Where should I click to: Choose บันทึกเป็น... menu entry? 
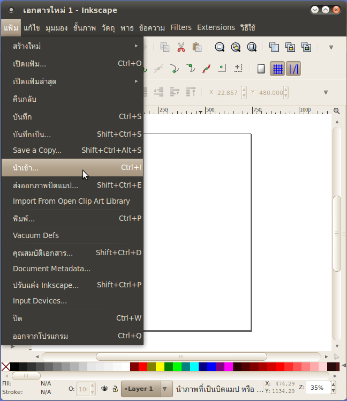tap(72, 134)
